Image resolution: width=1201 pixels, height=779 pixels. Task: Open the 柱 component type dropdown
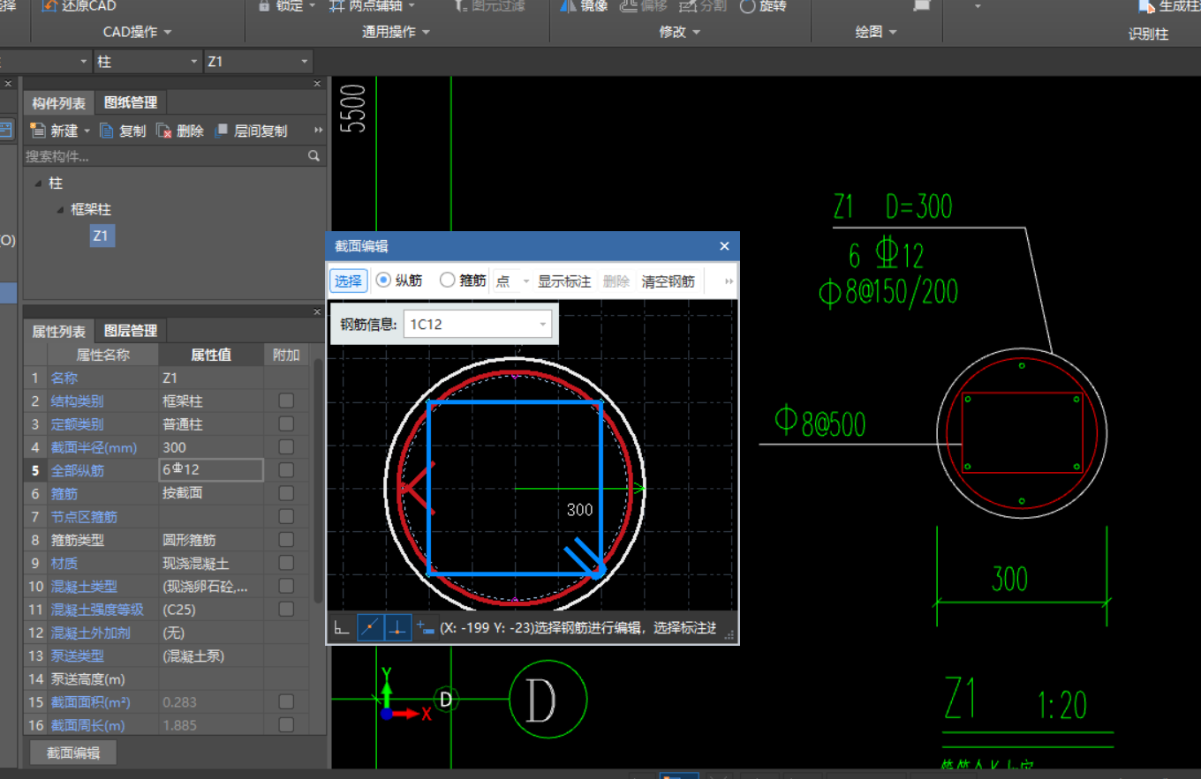click(195, 62)
